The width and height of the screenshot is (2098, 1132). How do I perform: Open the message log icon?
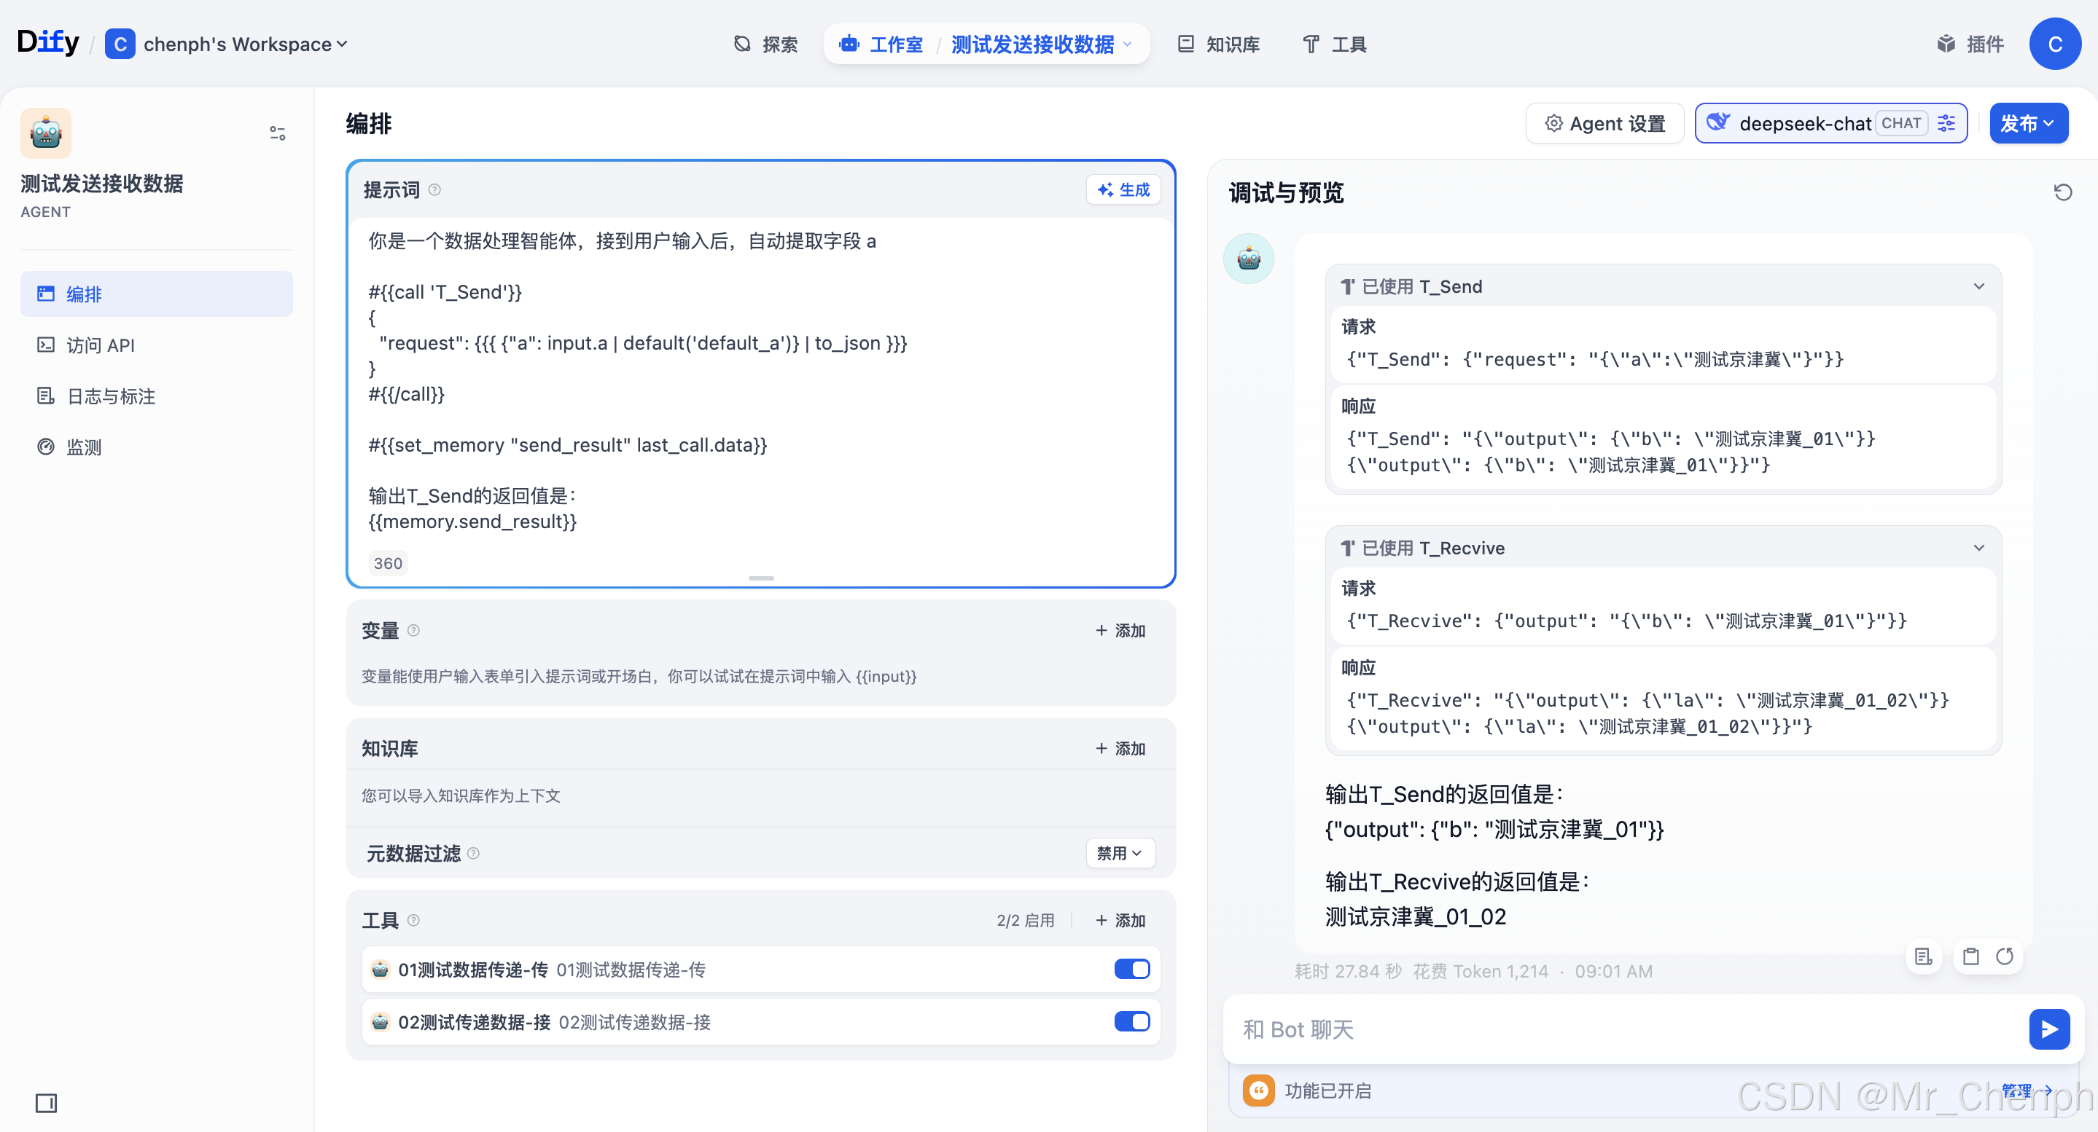[1924, 956]
